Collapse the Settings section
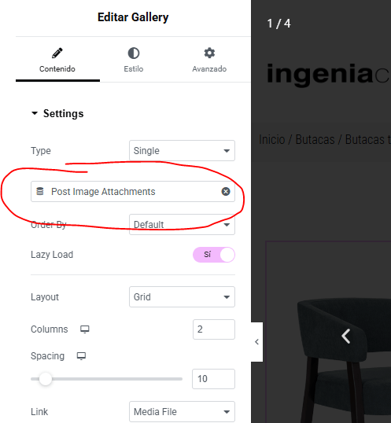 (x=57, y=113)
